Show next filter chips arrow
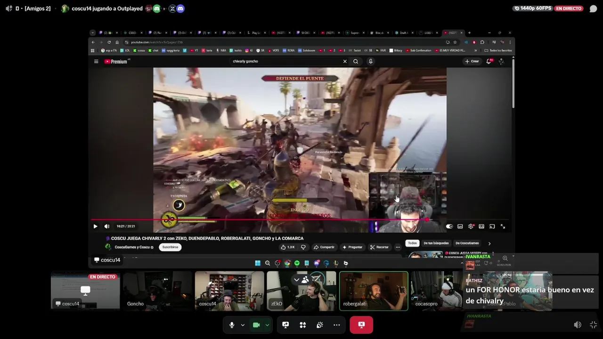The image size is (603, 339). [489, 243]
